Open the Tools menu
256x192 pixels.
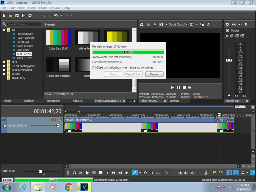point(42,8)
